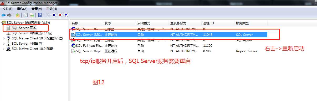Click the SQL Server Agent service icon
The height and width of the screenshot is (101, 317).
point(73,40)
